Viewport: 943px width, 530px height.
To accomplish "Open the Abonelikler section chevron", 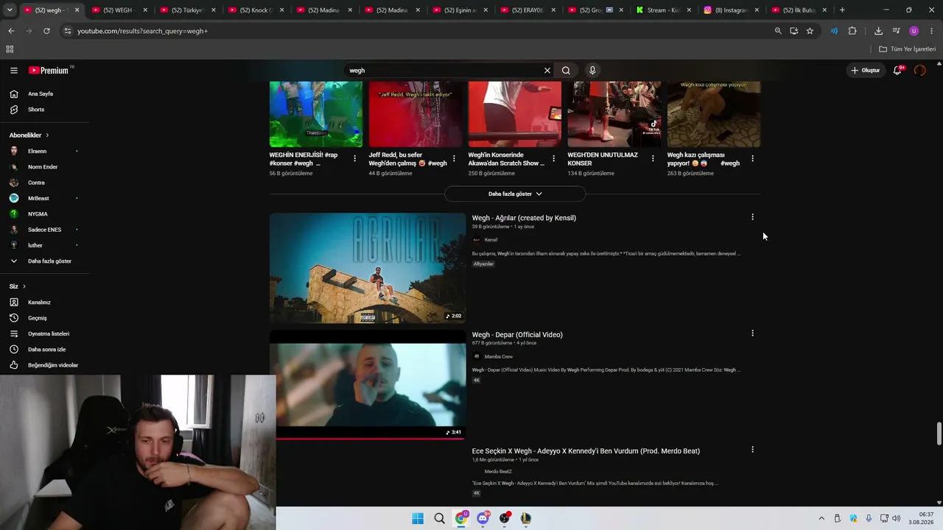I will click(47, 135).
